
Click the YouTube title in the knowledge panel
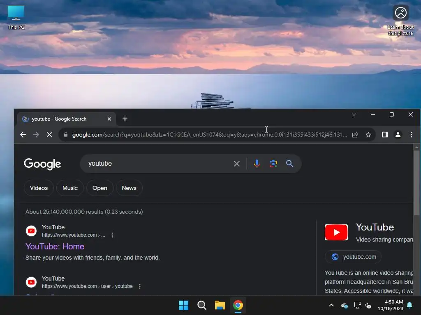pyautogui.click(x=375, y=227)
